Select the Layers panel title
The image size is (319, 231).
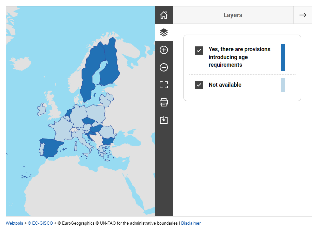coord(233,15)
